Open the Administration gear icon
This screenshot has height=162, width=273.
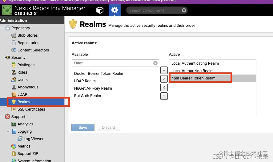click(x=114, y=10)
